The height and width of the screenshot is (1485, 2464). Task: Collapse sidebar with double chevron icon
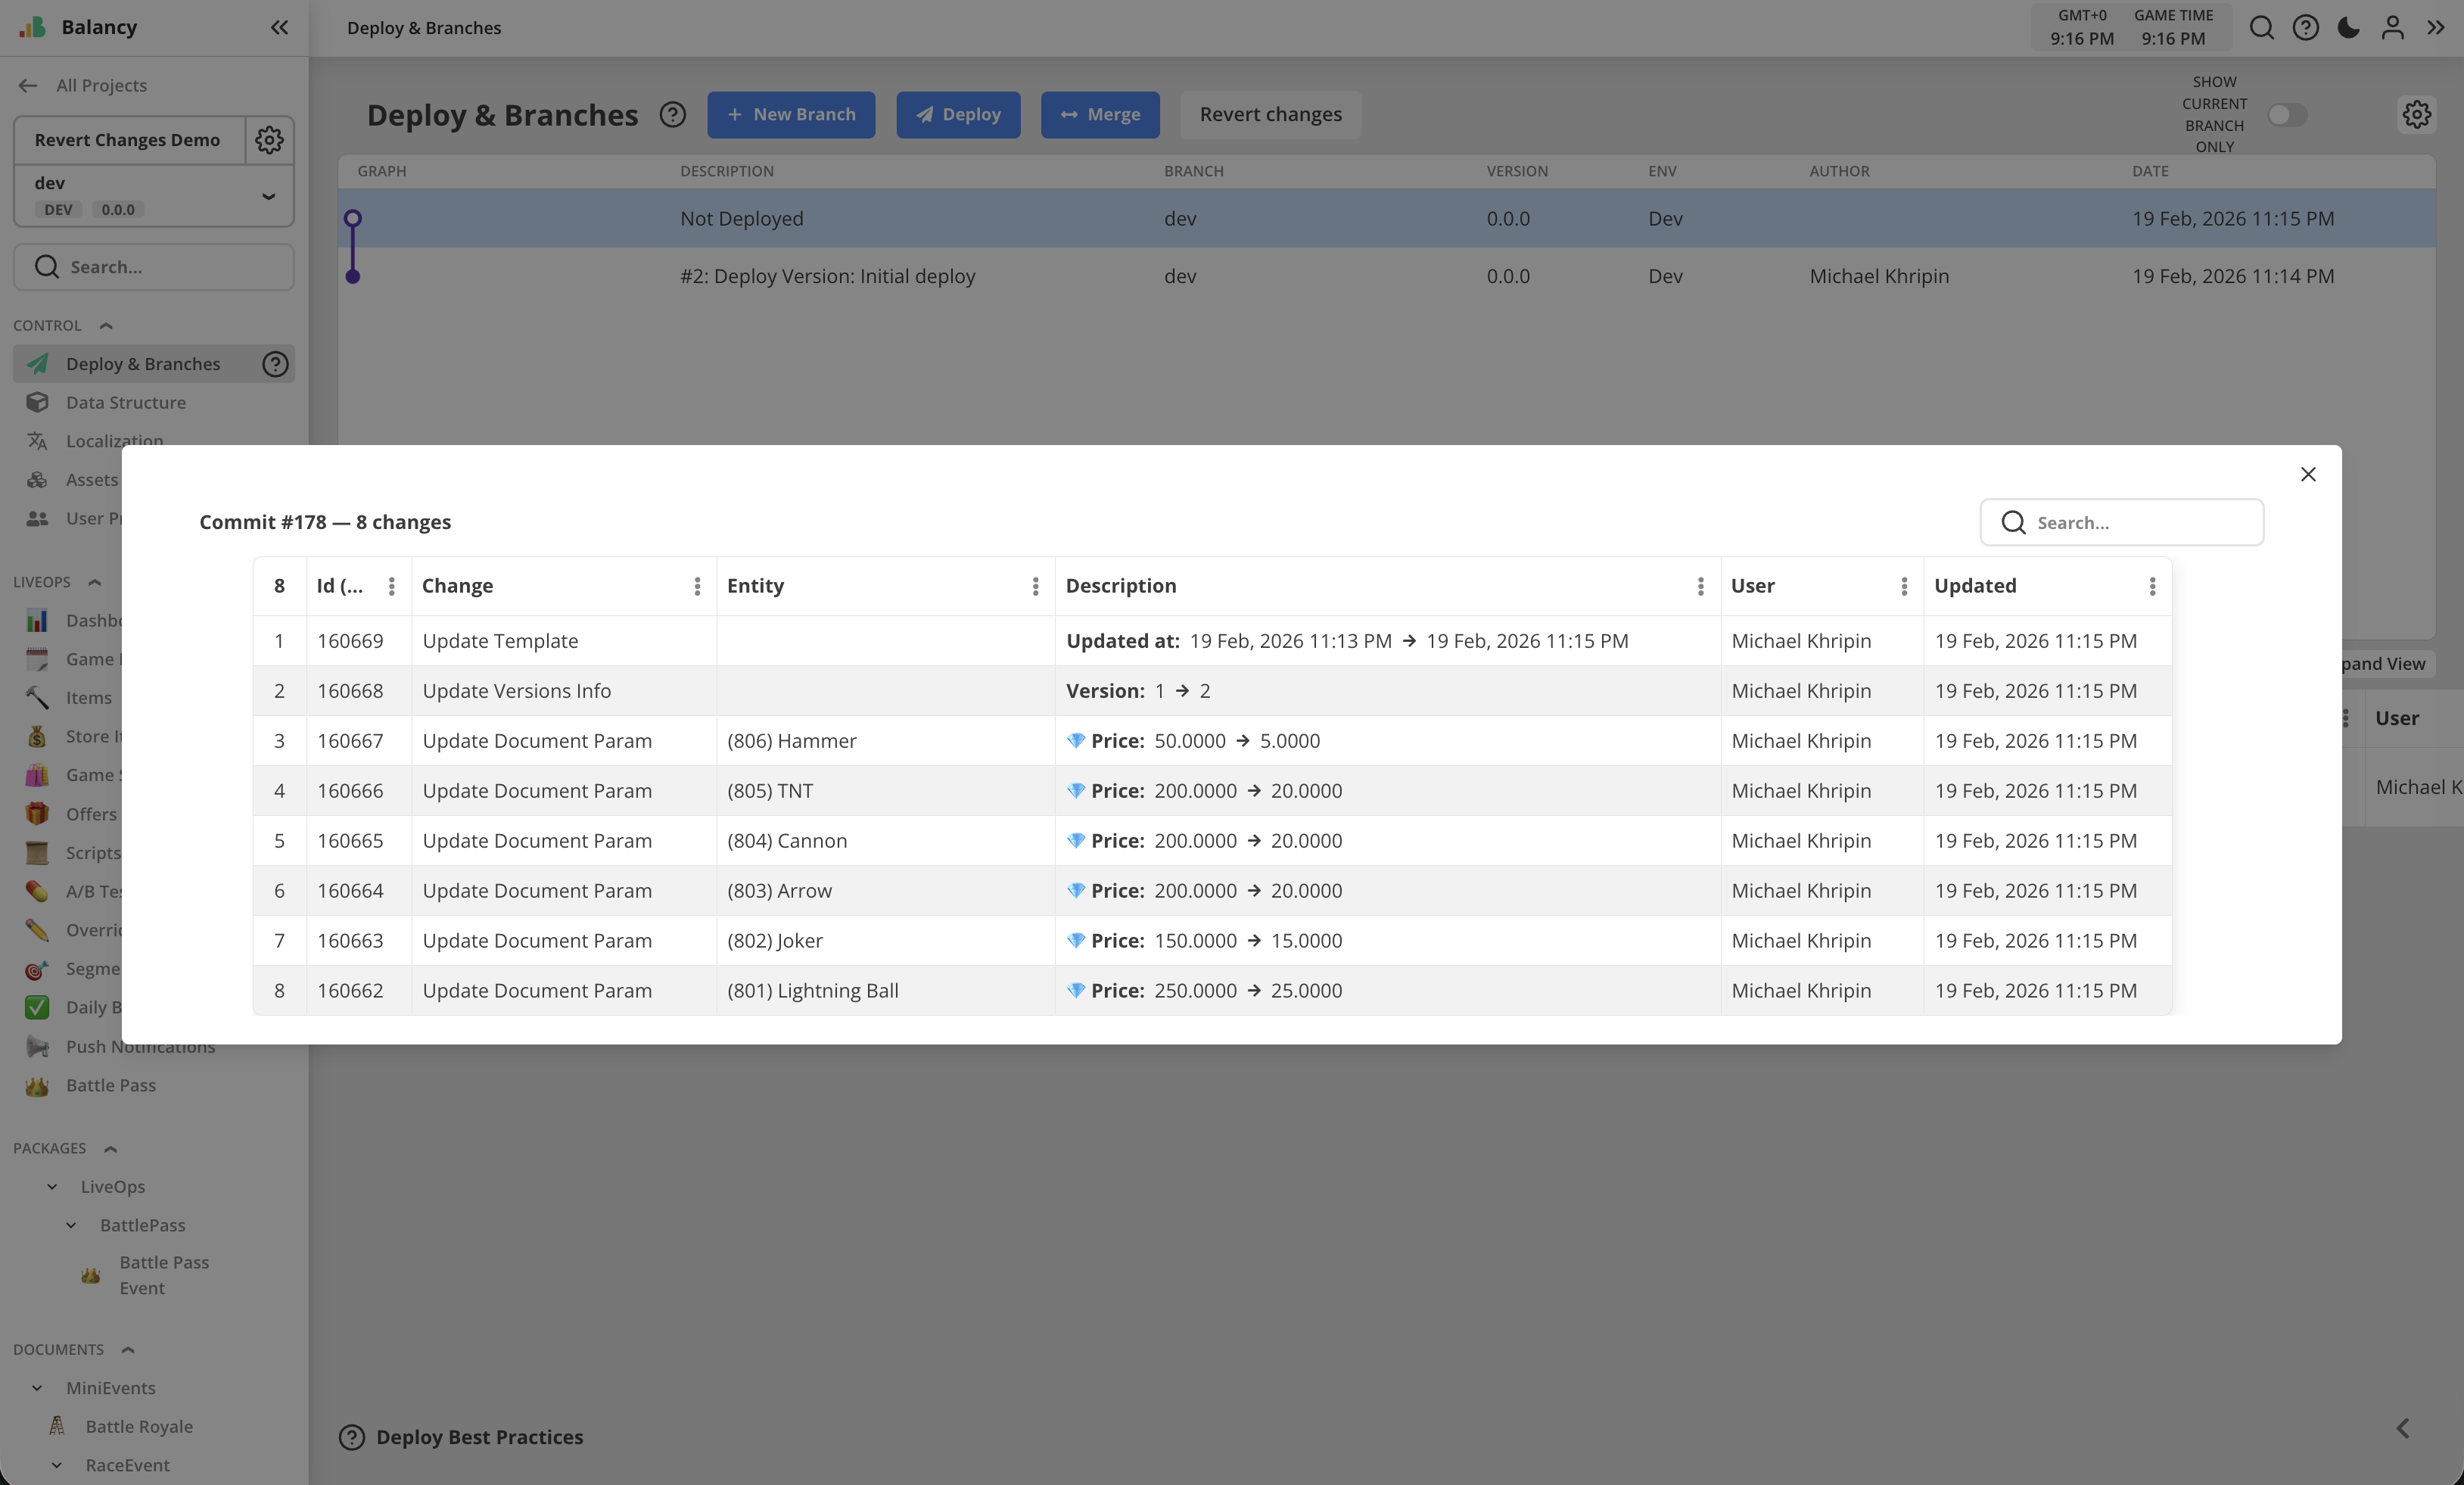click(279, 27)
